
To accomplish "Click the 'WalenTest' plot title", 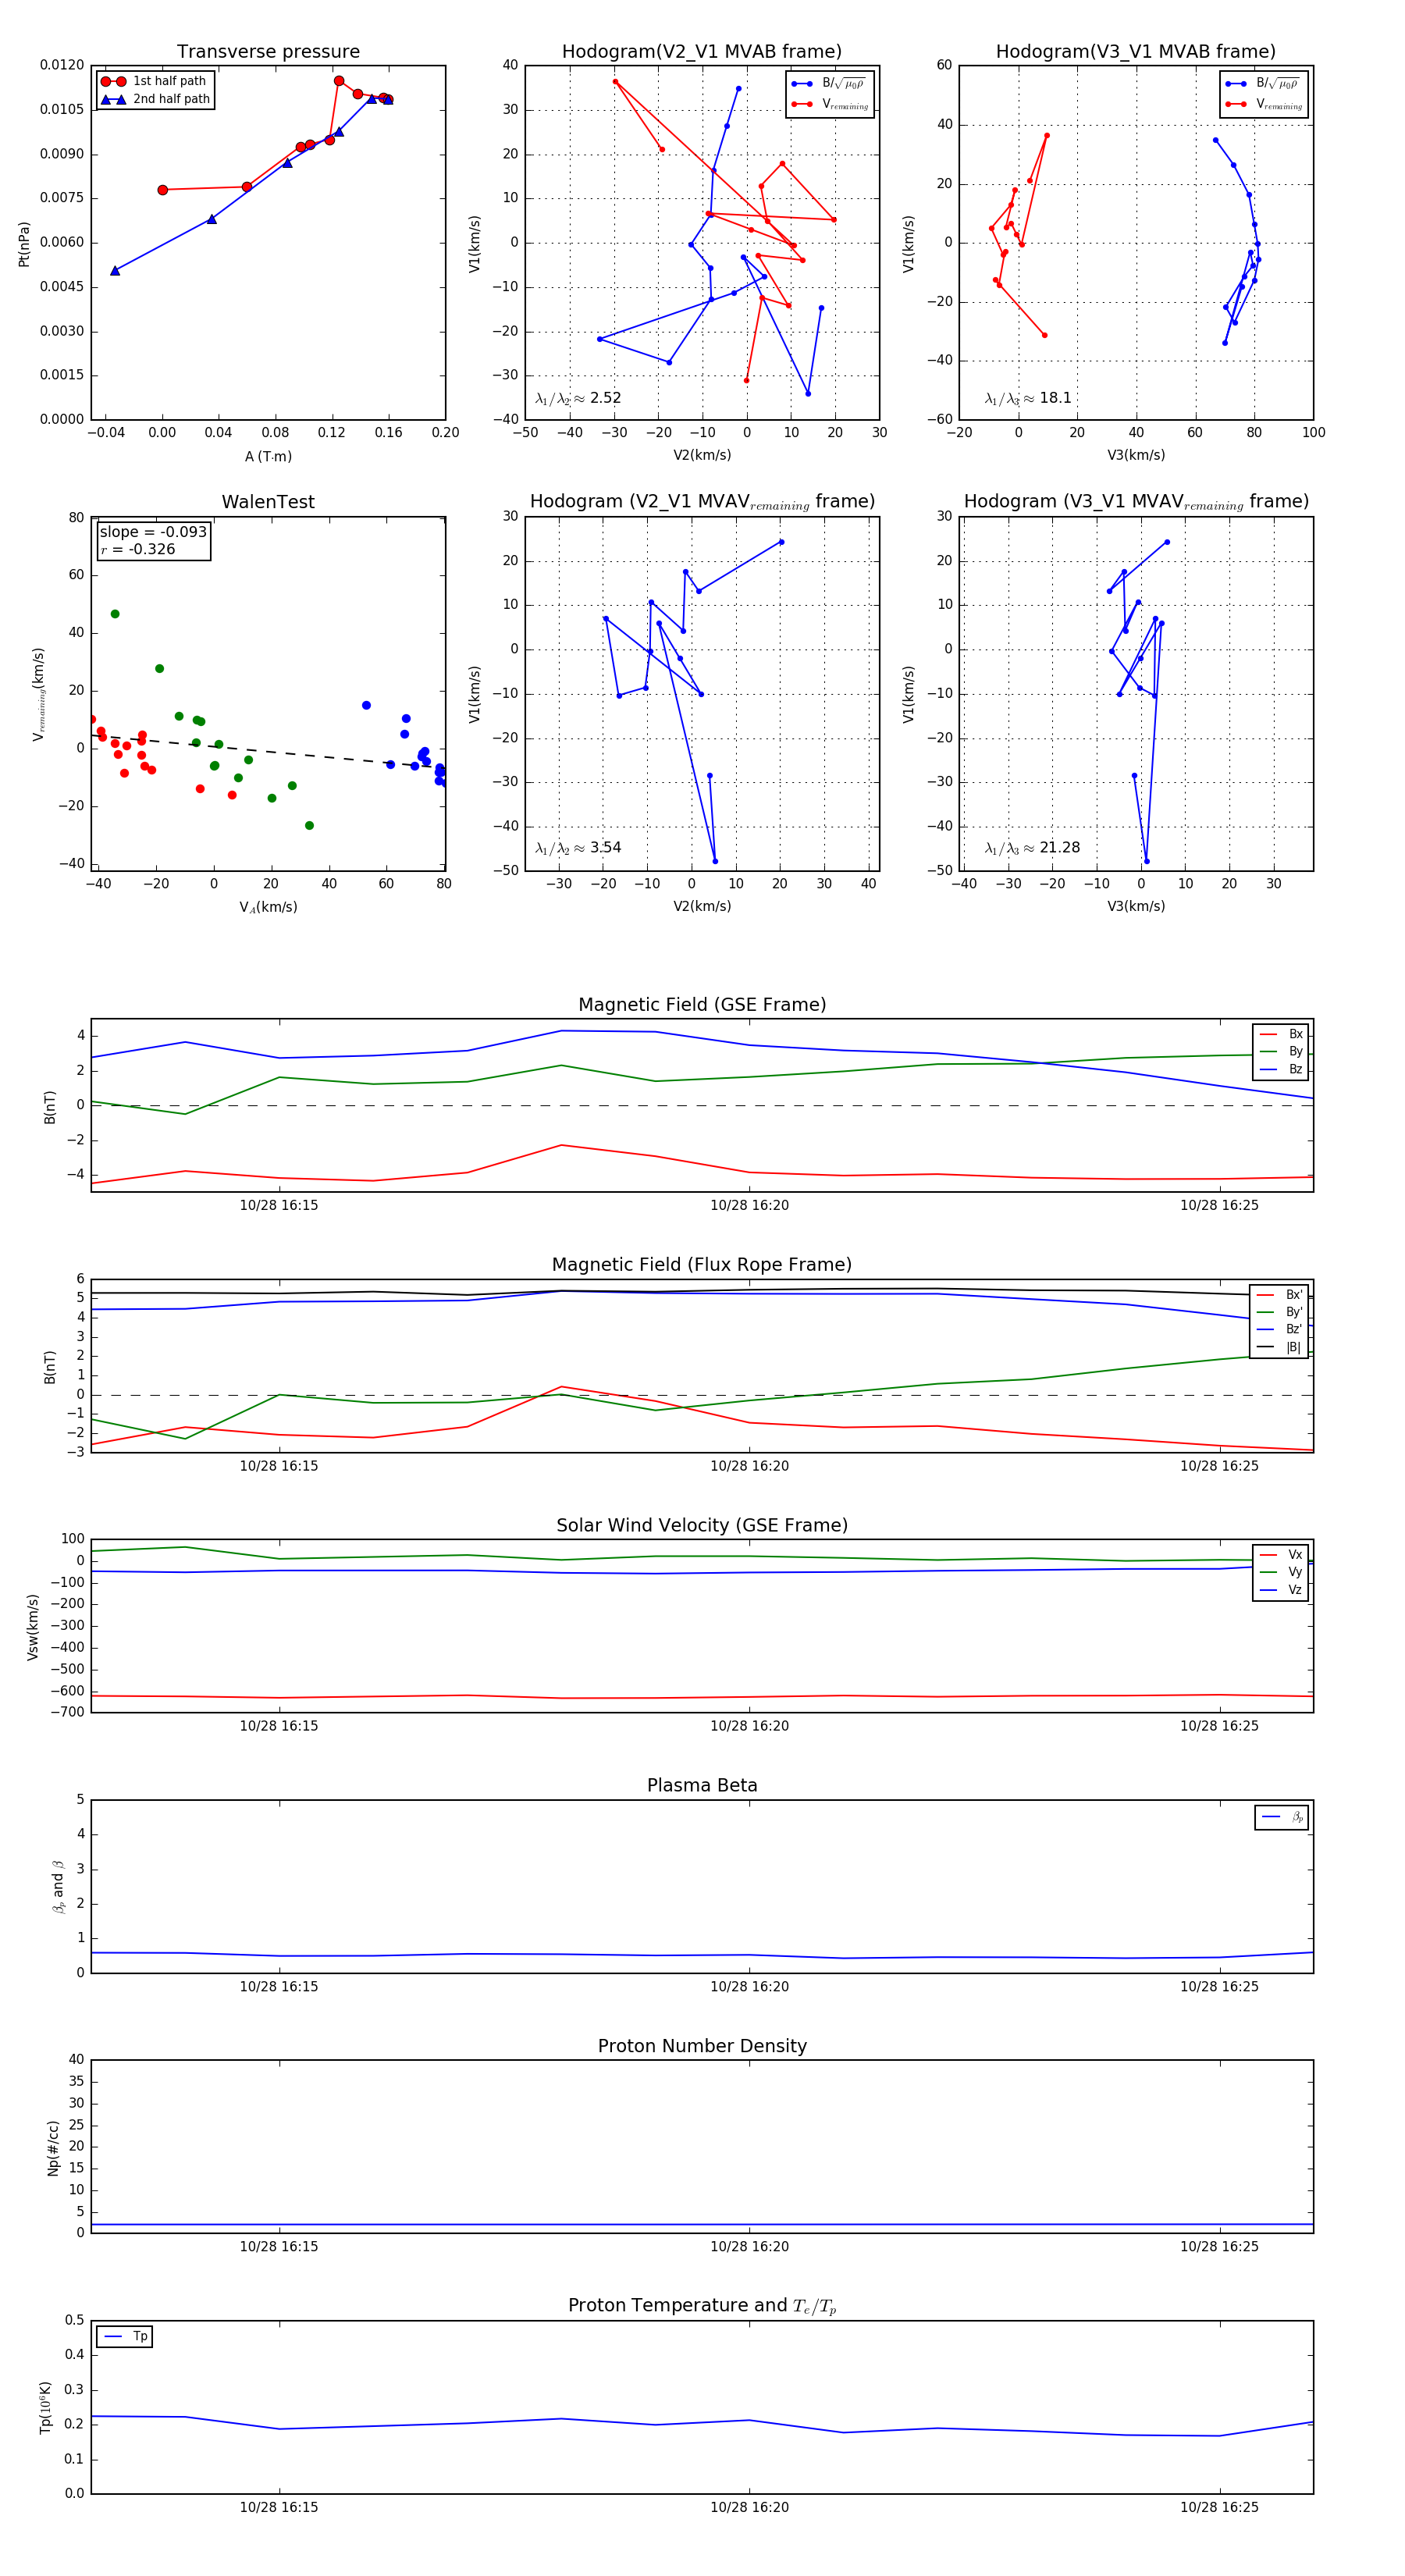I will pos(268,501).
